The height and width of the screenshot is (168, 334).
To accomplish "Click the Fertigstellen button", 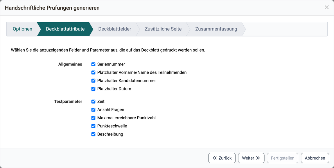I will pos(283,158).
